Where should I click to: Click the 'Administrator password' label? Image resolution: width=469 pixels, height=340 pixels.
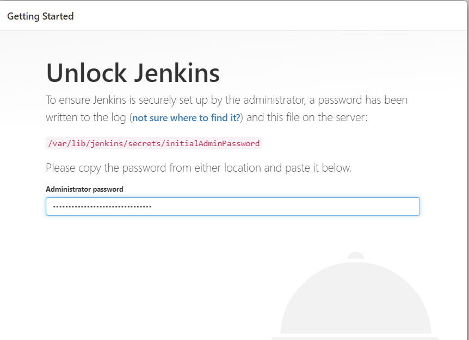pos(84,189)
